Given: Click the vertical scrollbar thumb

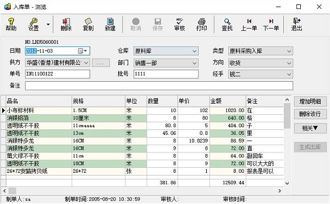Looking at the screenshot, I should 287,116.
